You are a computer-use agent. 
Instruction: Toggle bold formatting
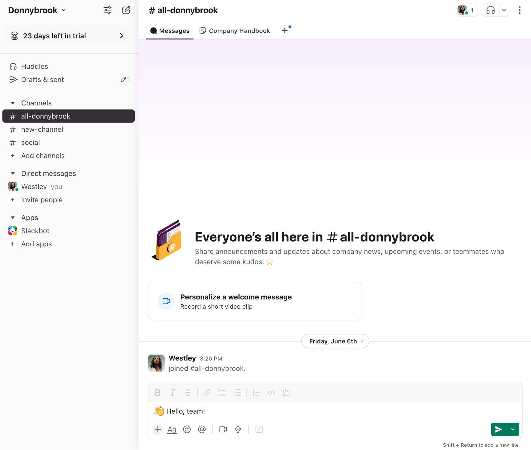(x=158, y=393)
